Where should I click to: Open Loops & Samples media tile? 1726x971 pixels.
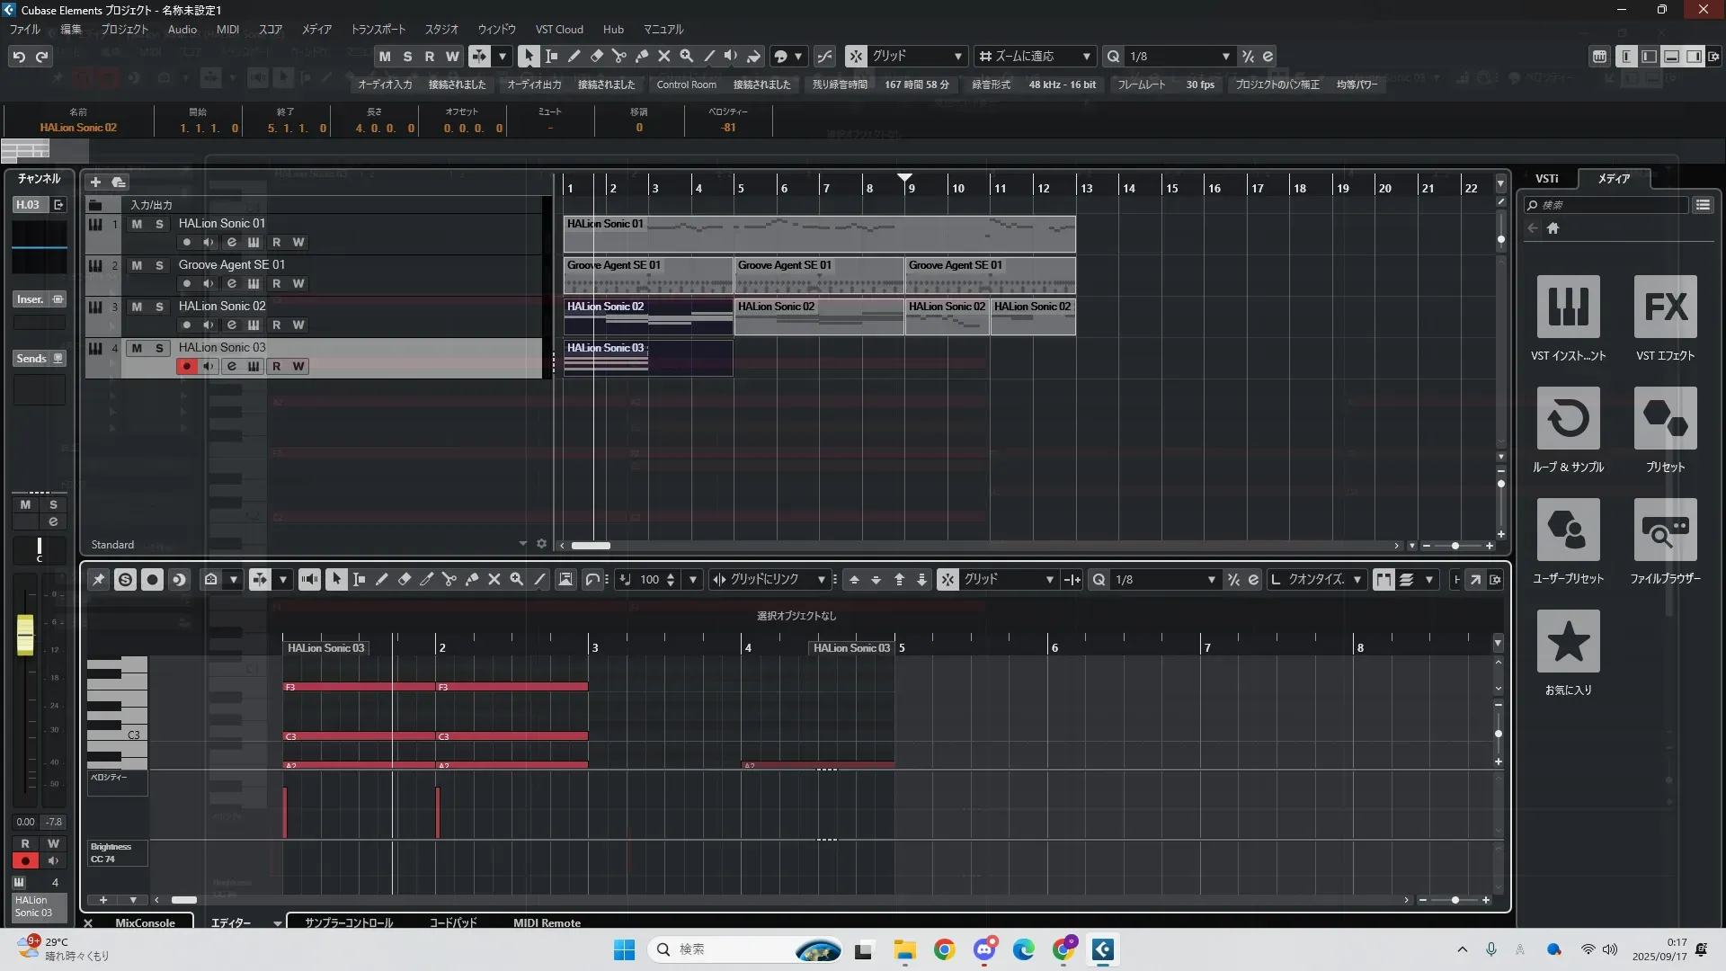1568,419
